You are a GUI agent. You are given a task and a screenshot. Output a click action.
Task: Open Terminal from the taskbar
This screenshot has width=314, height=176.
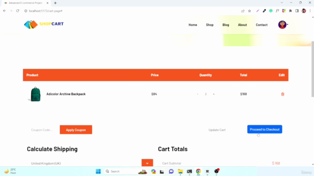tap(189, 171)
